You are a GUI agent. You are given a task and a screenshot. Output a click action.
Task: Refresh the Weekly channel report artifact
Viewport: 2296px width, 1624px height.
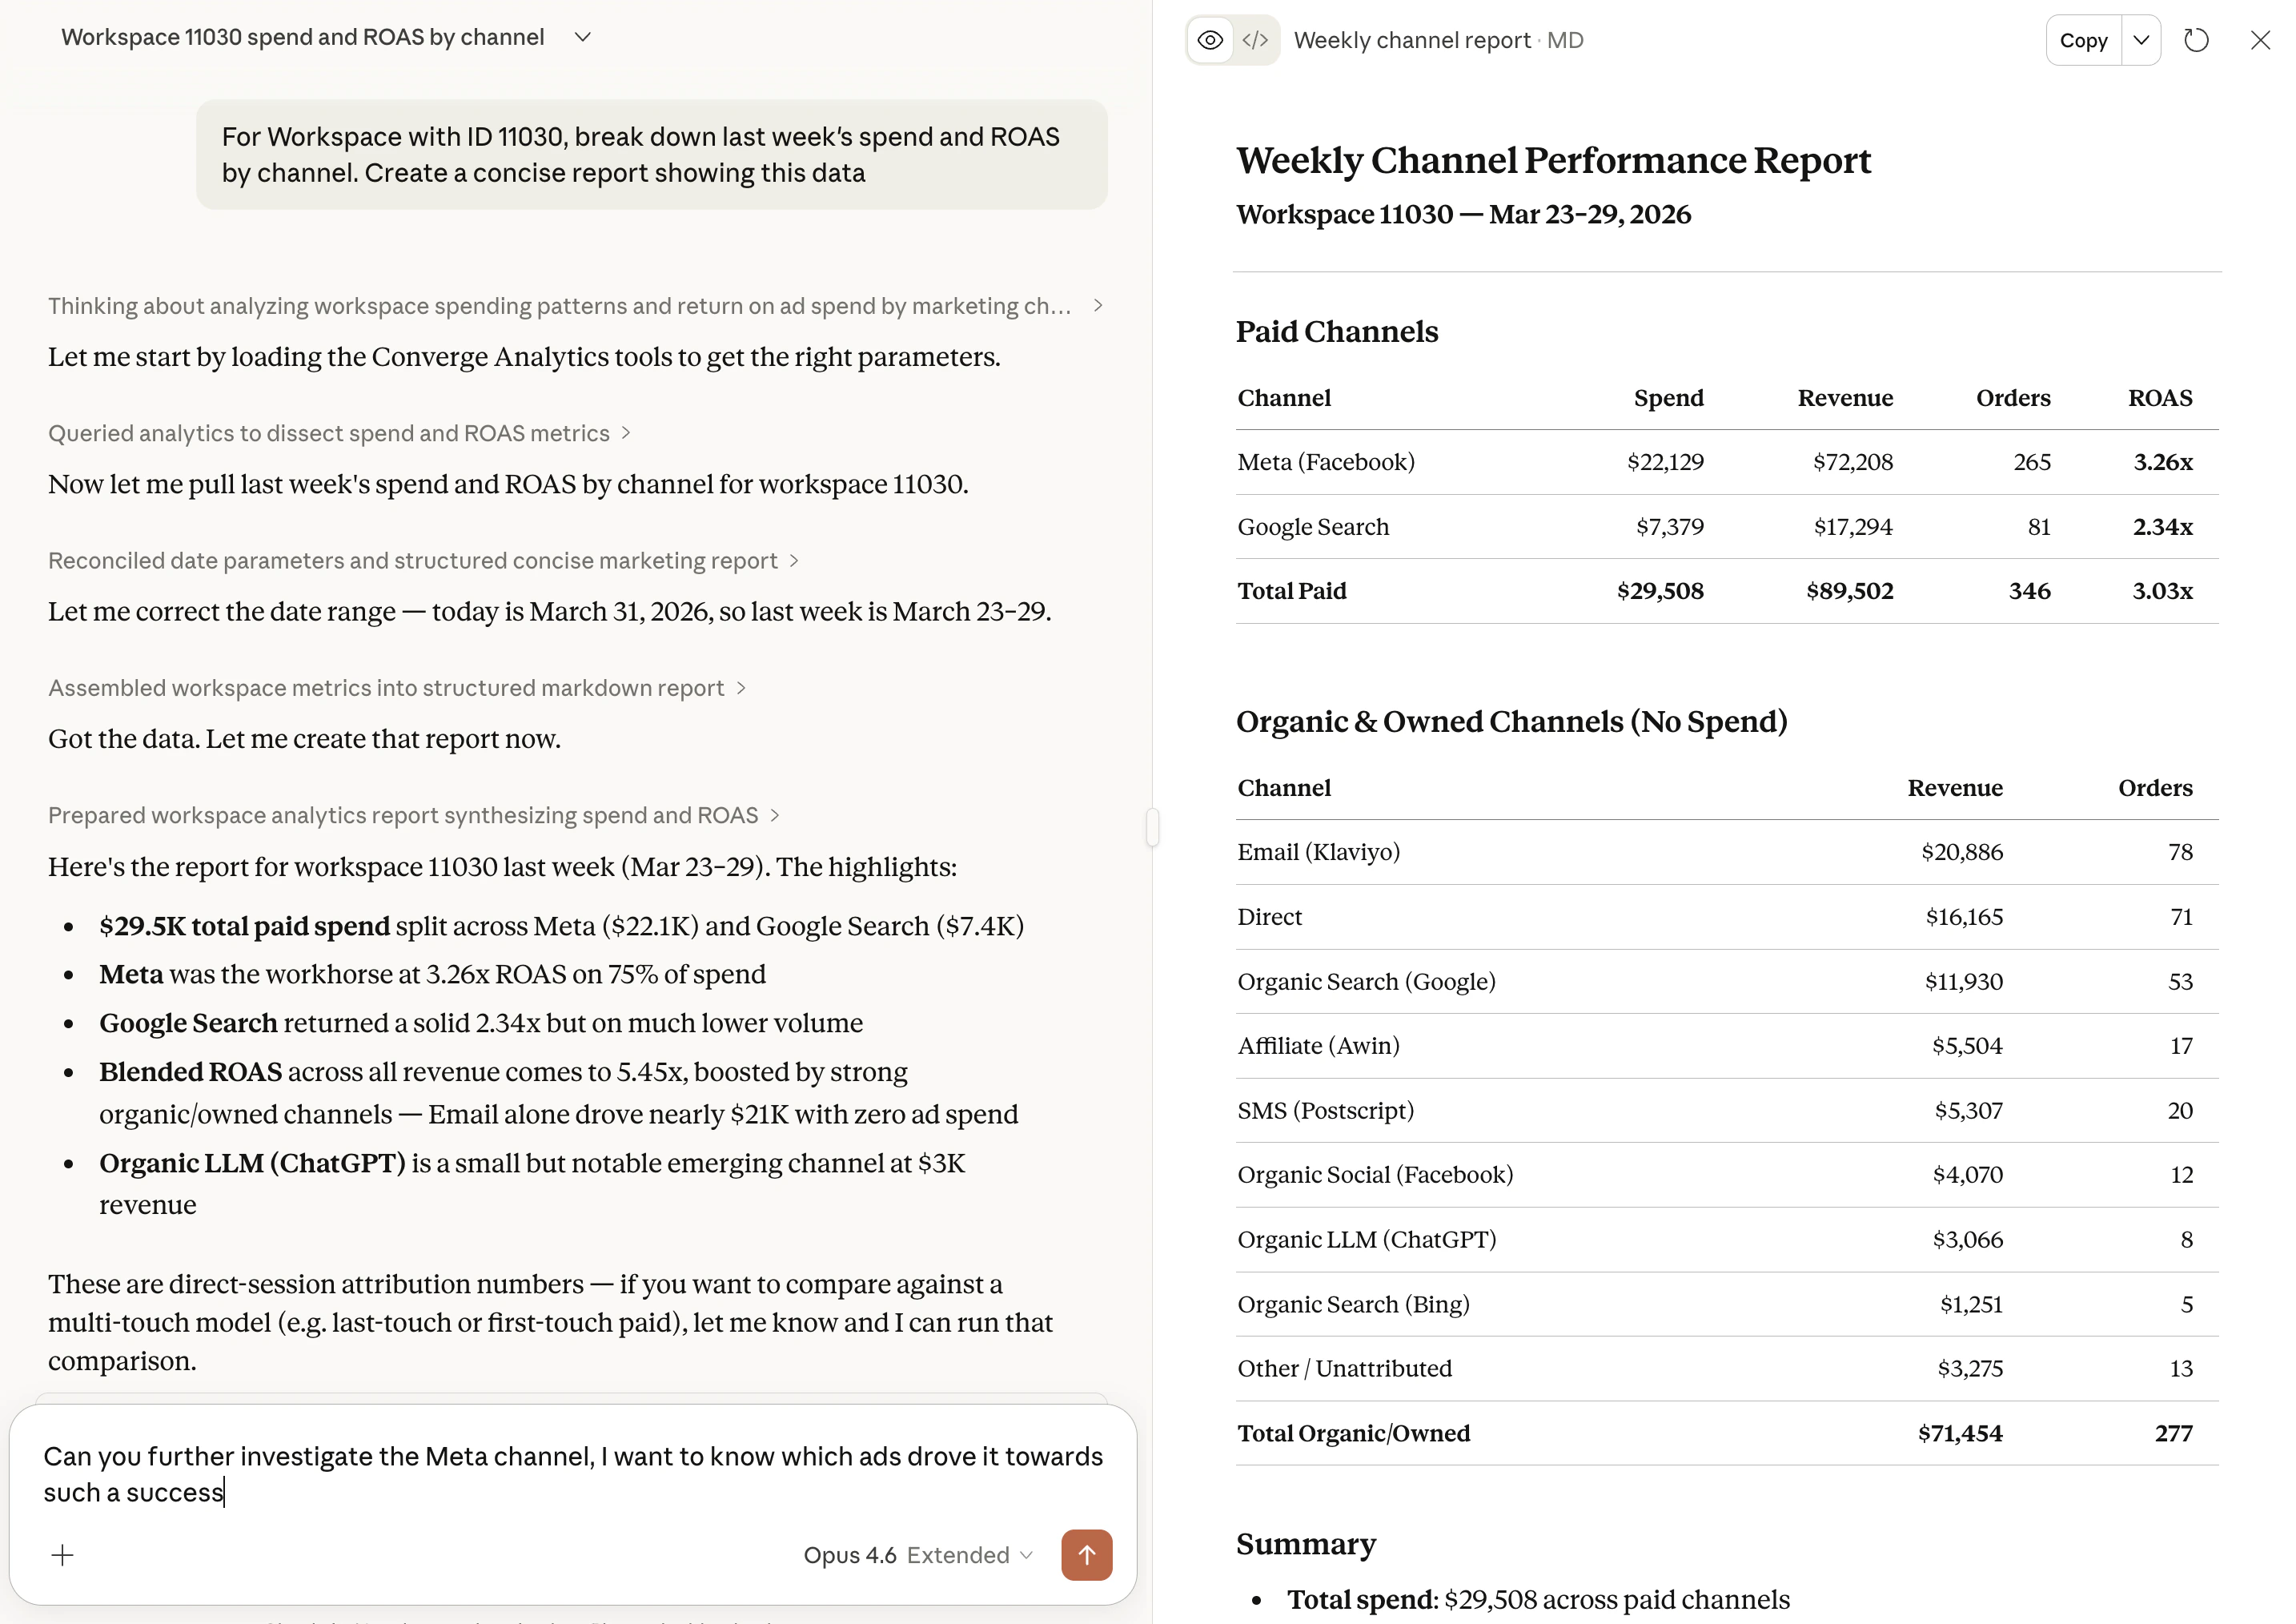coord(2197,40)
